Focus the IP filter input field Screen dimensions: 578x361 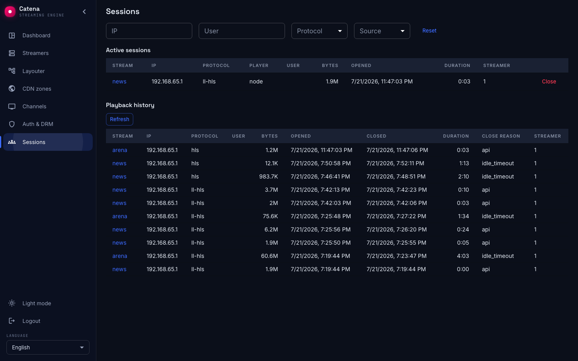coord(149,31)
